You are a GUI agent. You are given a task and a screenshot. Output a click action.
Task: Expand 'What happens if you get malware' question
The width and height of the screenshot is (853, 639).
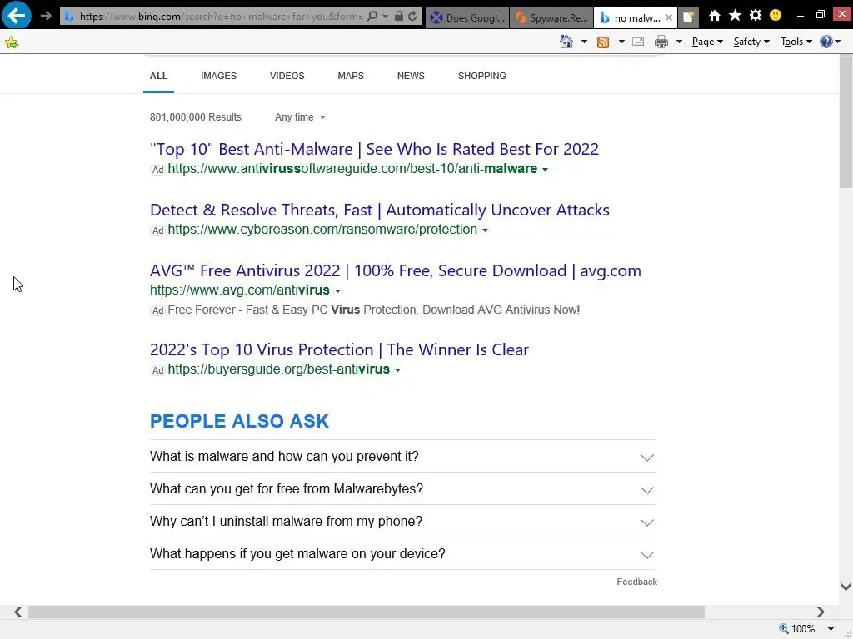point(402,554)
